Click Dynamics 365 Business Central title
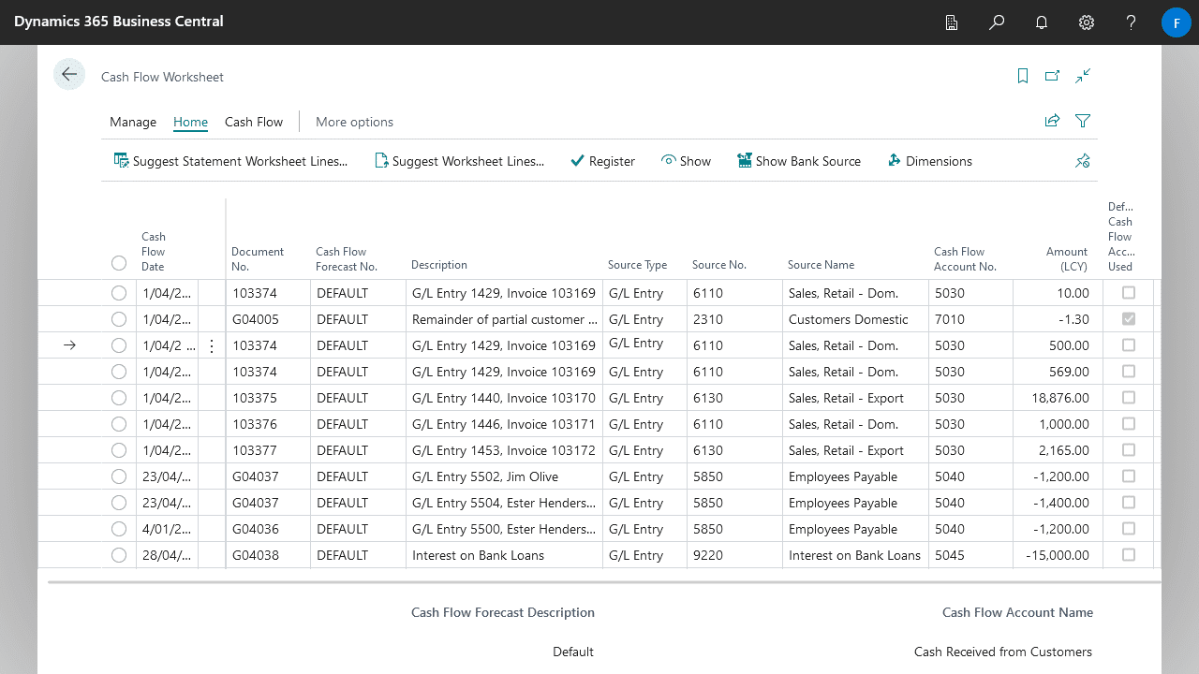Viewport: 1199px width, 674px height. pos(119,21)
